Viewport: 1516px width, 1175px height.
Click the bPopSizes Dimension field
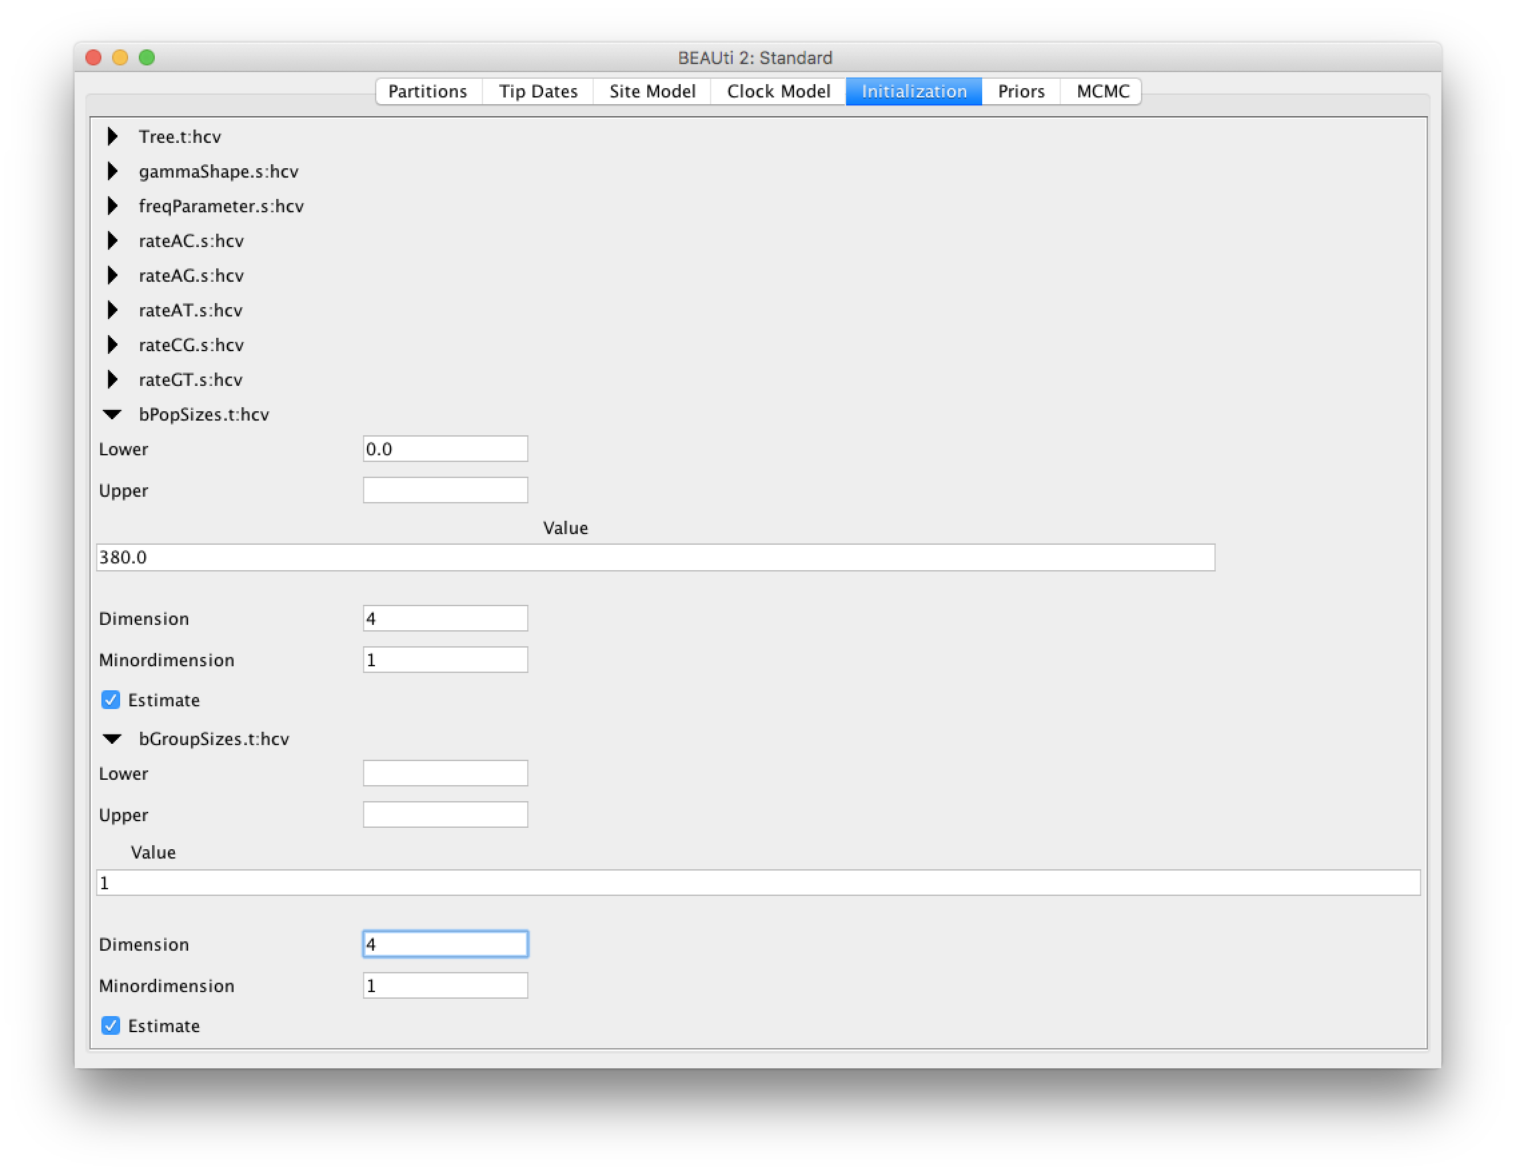point(445,619)
